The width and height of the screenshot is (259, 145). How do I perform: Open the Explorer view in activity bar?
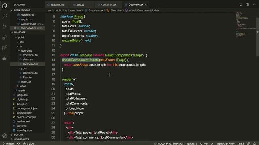[x=5, y=6]
